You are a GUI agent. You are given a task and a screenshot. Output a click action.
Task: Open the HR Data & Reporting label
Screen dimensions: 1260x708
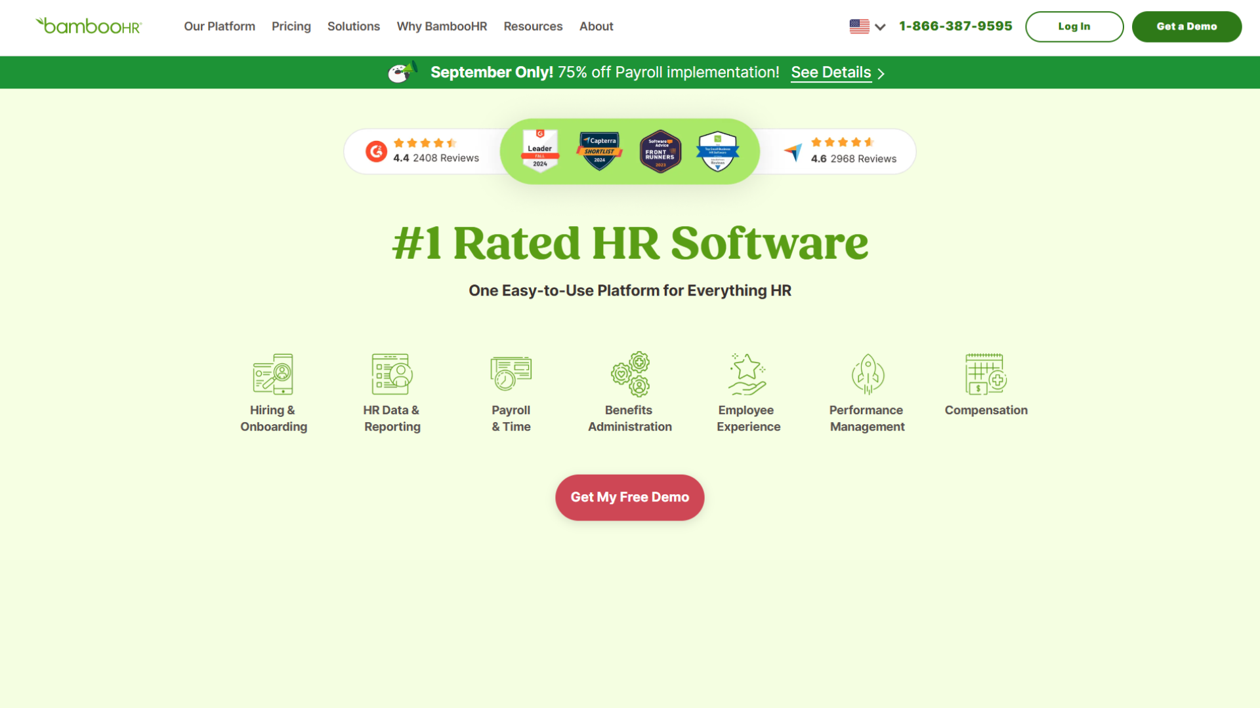[392, 418]
